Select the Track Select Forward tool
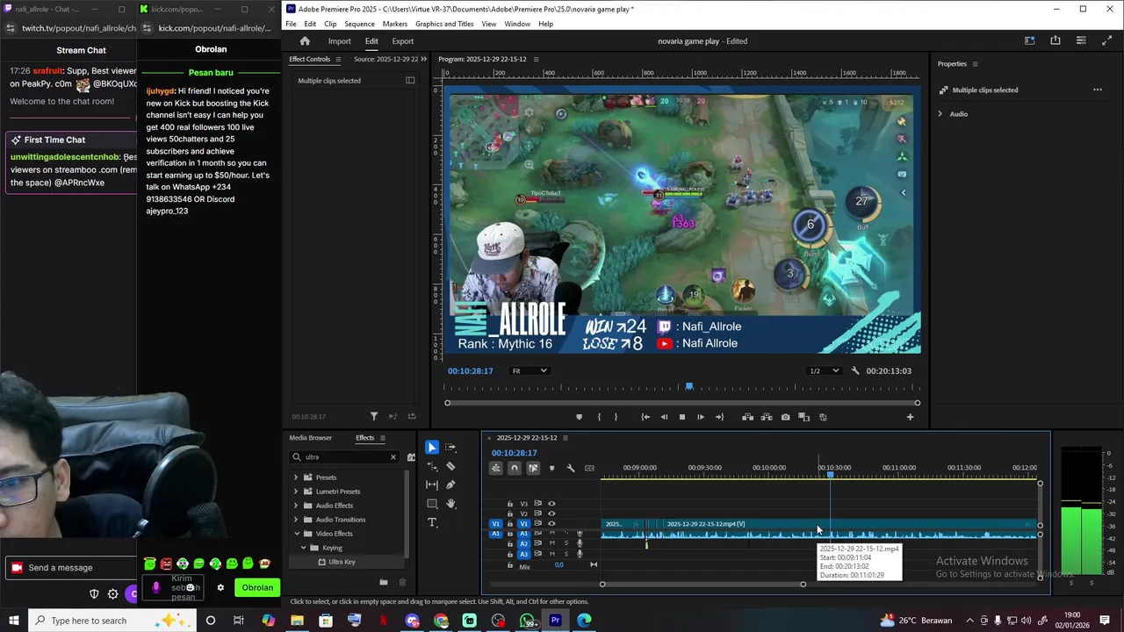Screen dimensions: 1124x632 [451, 448]
